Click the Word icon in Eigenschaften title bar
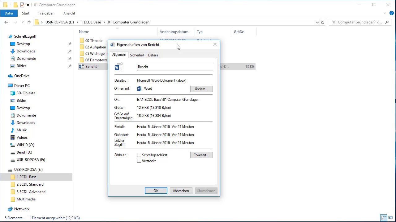This screenshot has width=396, height=222. (x=112, y=45)
